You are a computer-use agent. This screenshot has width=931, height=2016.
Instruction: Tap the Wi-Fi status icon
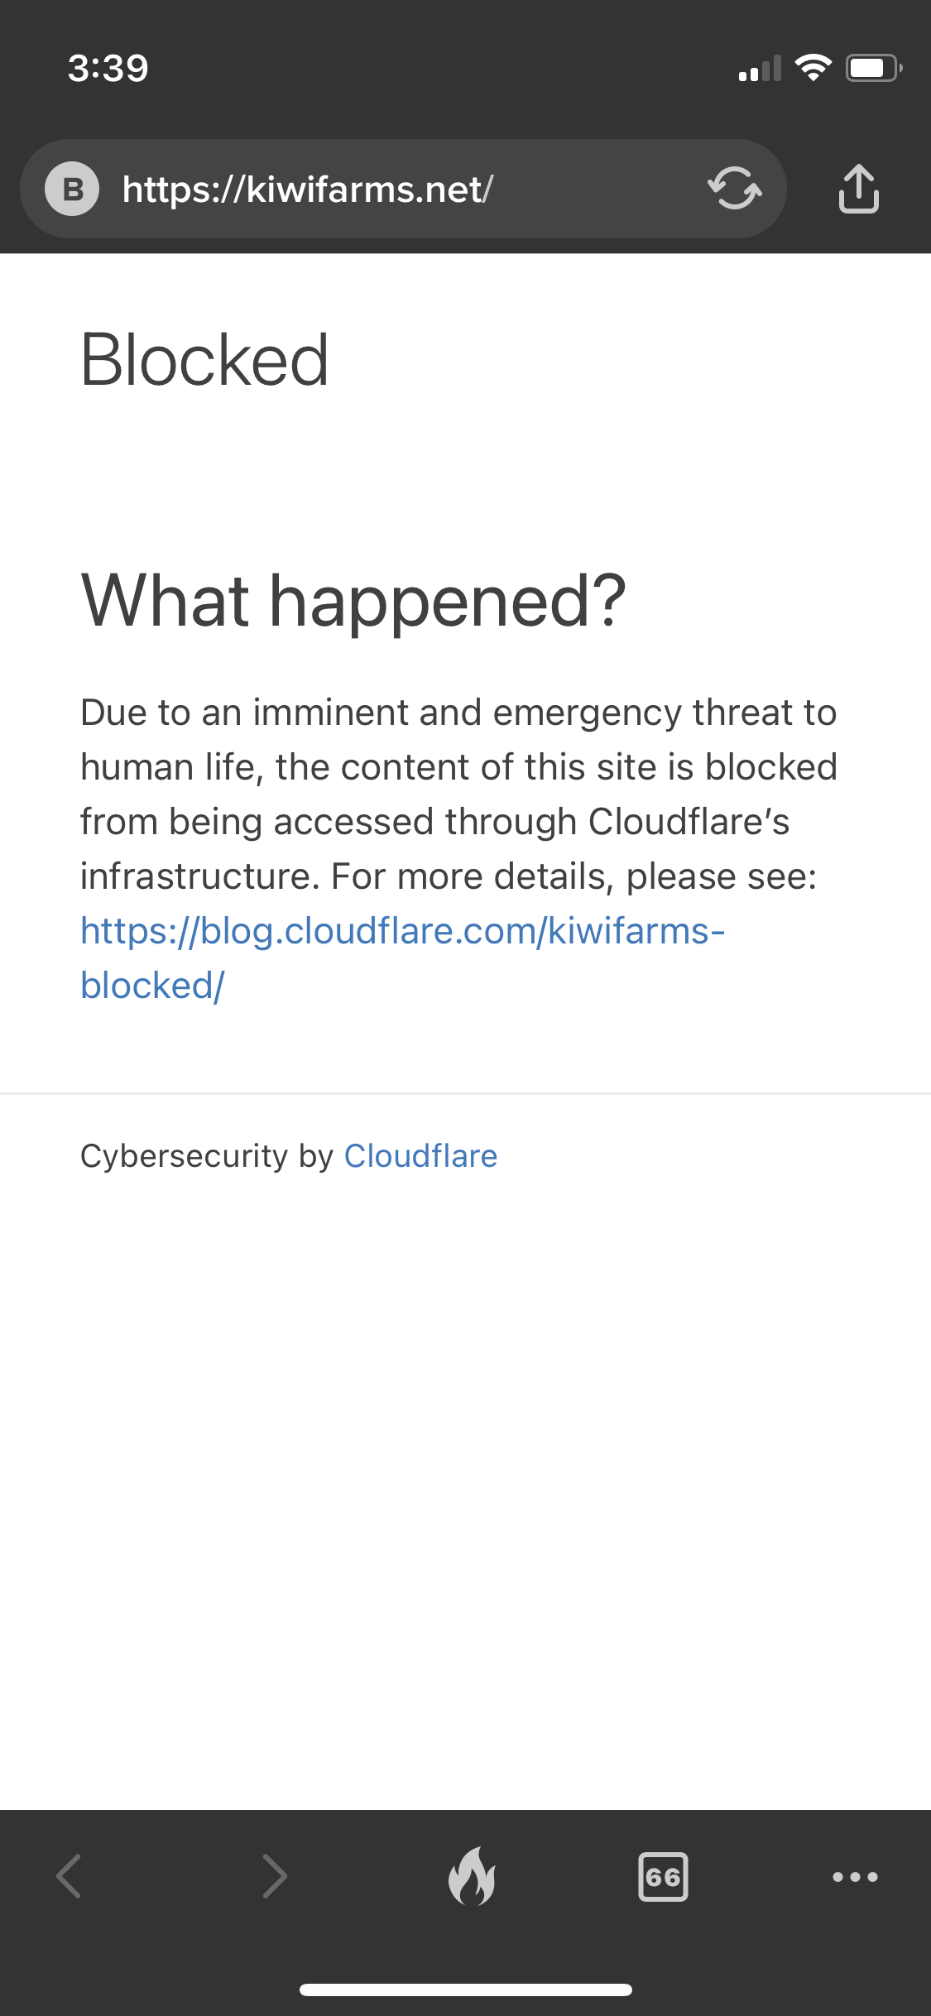click(x=813, y=68)
